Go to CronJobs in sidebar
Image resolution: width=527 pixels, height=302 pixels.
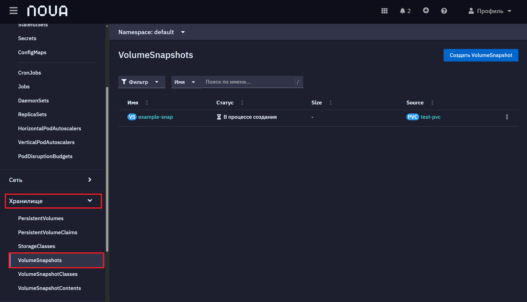point(29,73)
